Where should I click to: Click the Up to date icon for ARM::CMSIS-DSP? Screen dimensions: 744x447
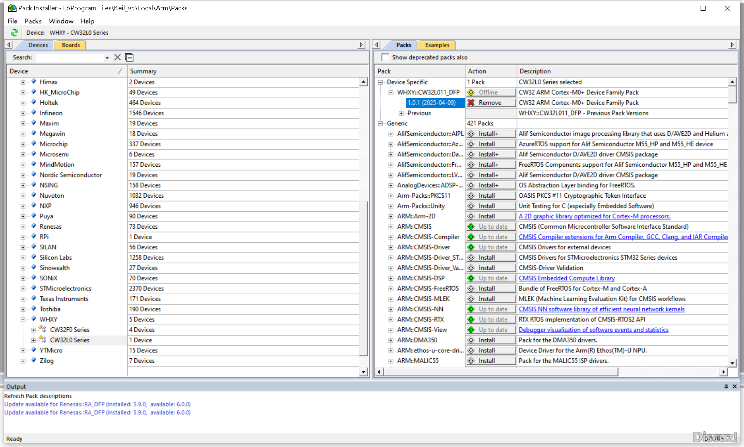click(471, 278)
